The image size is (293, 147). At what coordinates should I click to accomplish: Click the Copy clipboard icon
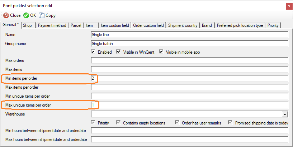pyautogui.click(x=42, y=15)
